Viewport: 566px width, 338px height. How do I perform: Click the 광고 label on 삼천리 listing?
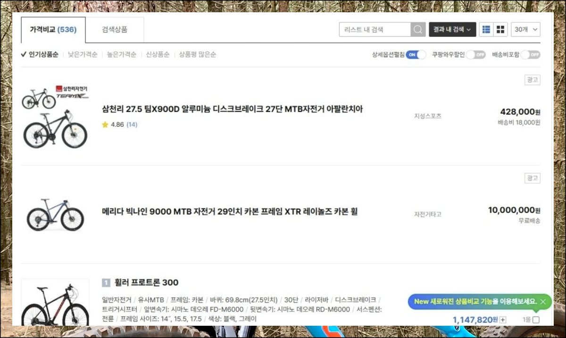coord(533,80)
